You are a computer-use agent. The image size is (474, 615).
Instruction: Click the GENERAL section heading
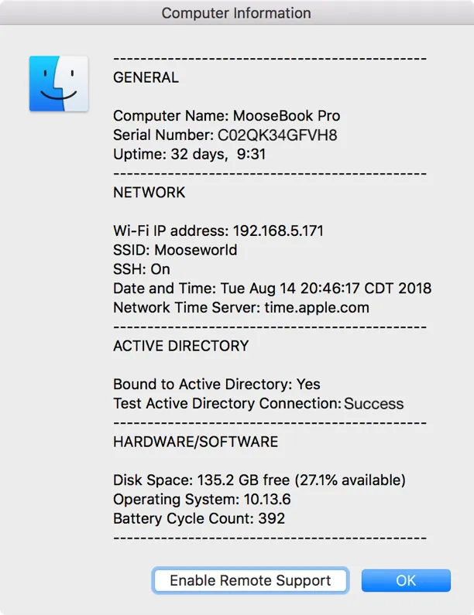click(146, 77)
